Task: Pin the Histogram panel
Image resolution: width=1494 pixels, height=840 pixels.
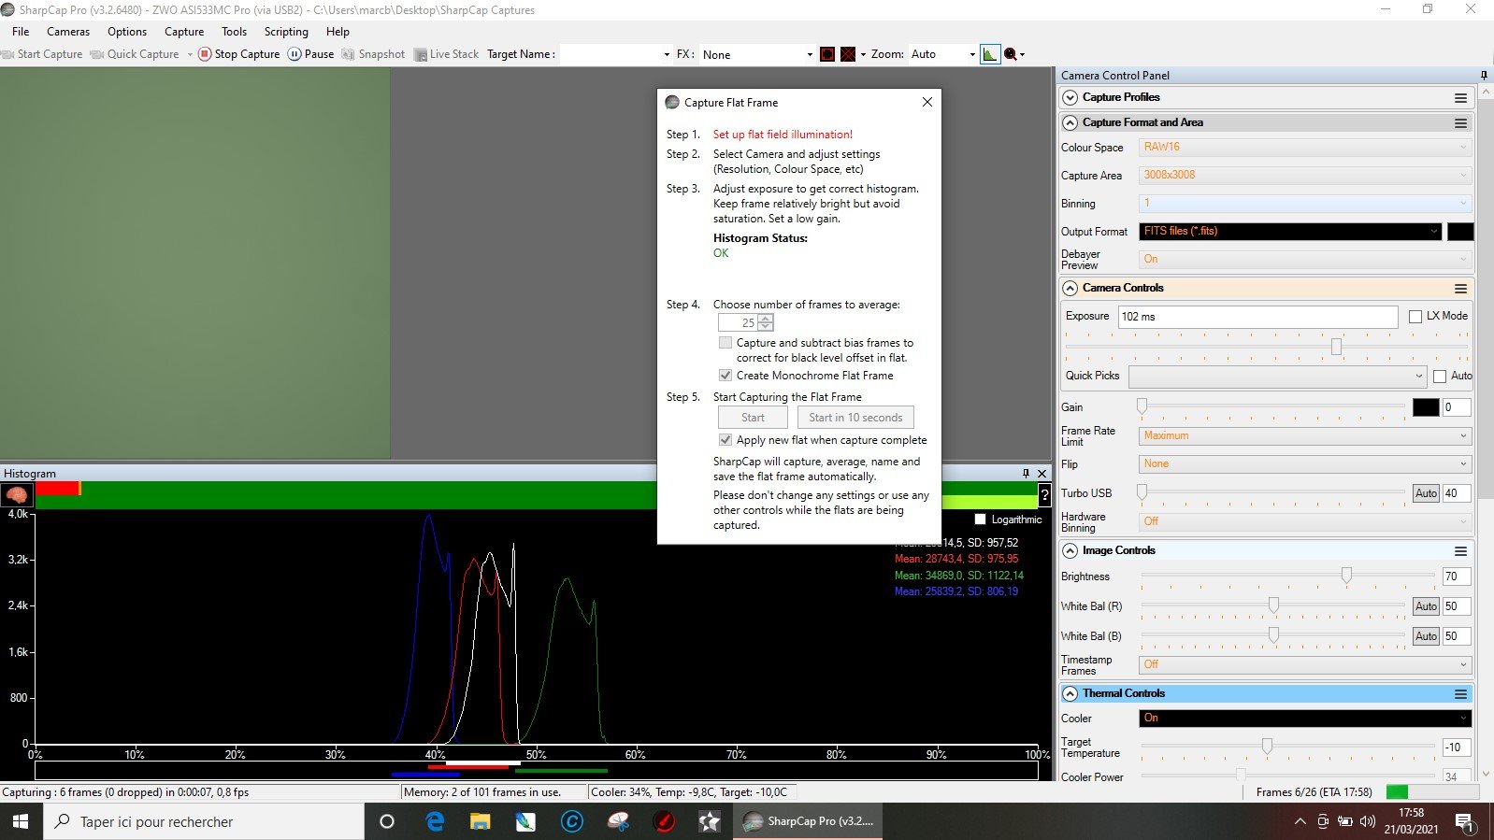Action: tap(1026, 474)
